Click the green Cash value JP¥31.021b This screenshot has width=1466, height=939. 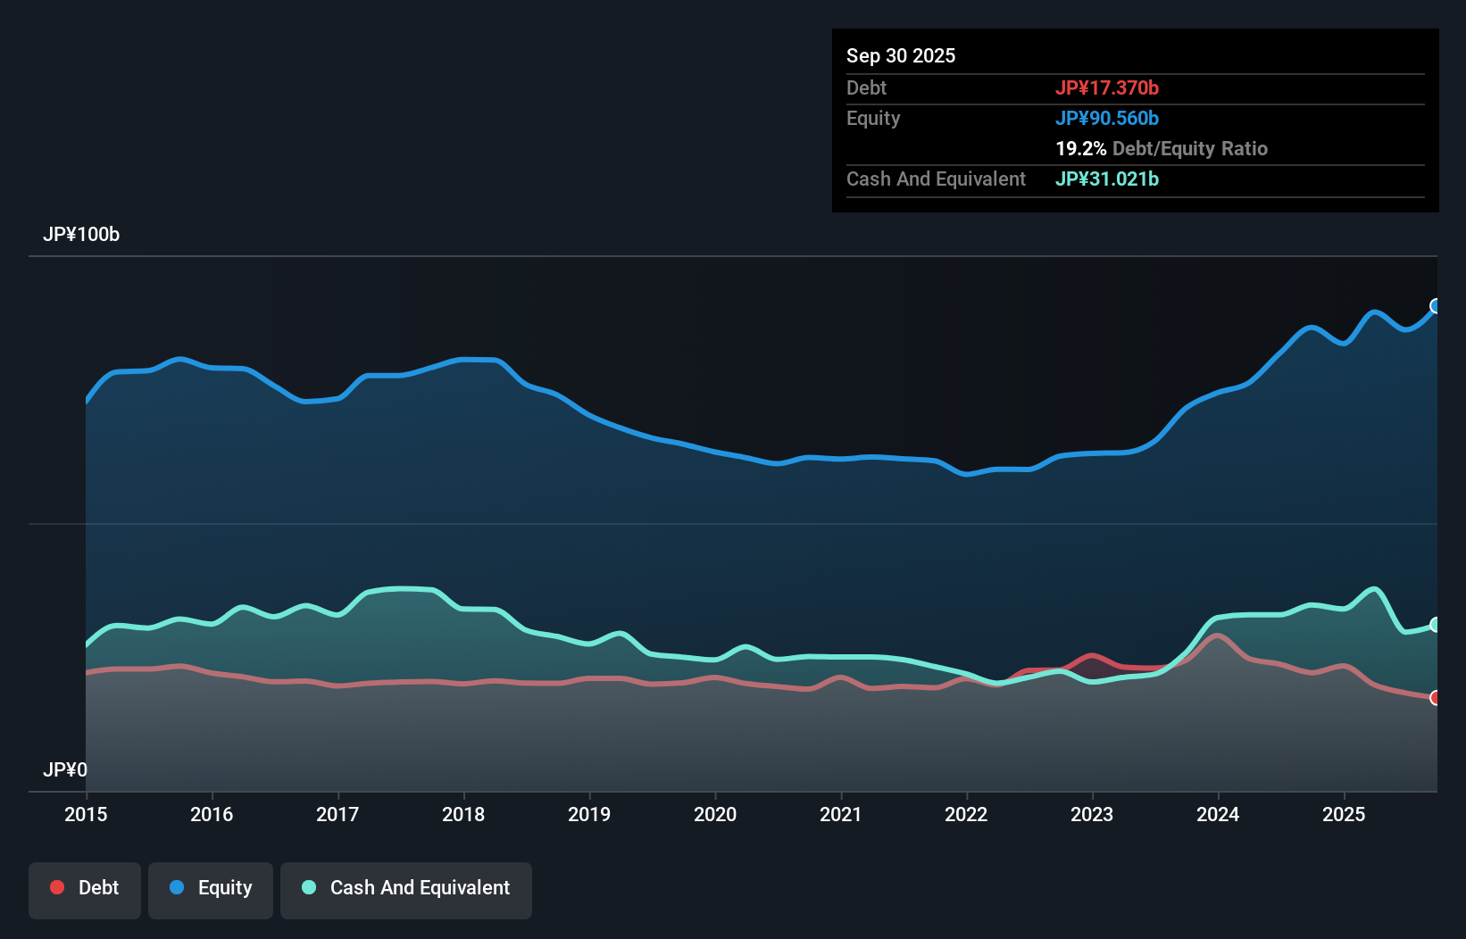click(1107, 179)
